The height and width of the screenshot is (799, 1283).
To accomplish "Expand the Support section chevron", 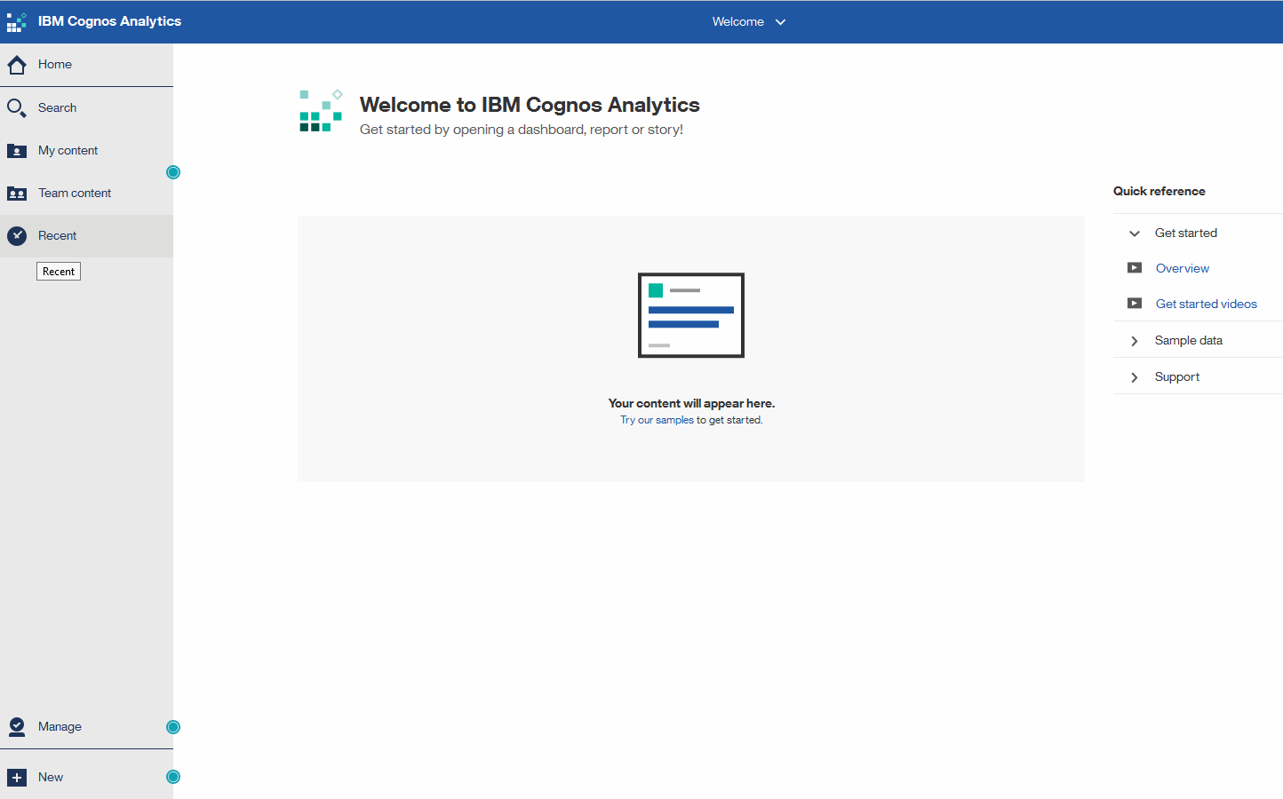I will 1135,377.
